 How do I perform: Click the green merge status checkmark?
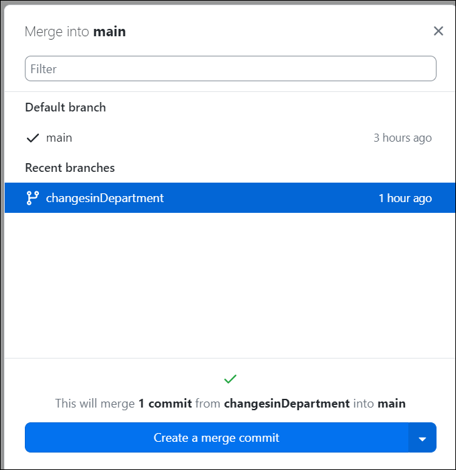tap(230, 379)
